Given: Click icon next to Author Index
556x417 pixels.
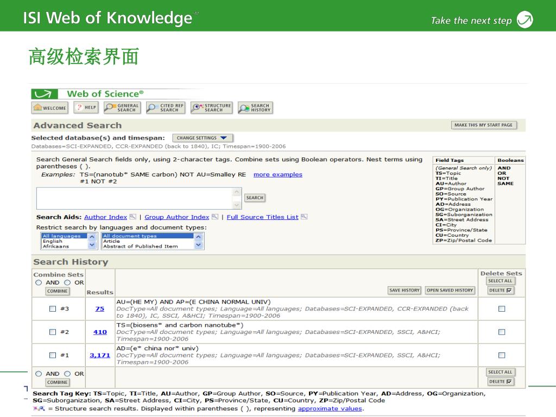Looking at the screenshot, I should click(x=132, y=217).
